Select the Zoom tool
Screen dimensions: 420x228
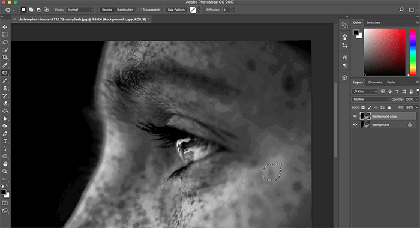pyautogui.click(x=5, y=172)
